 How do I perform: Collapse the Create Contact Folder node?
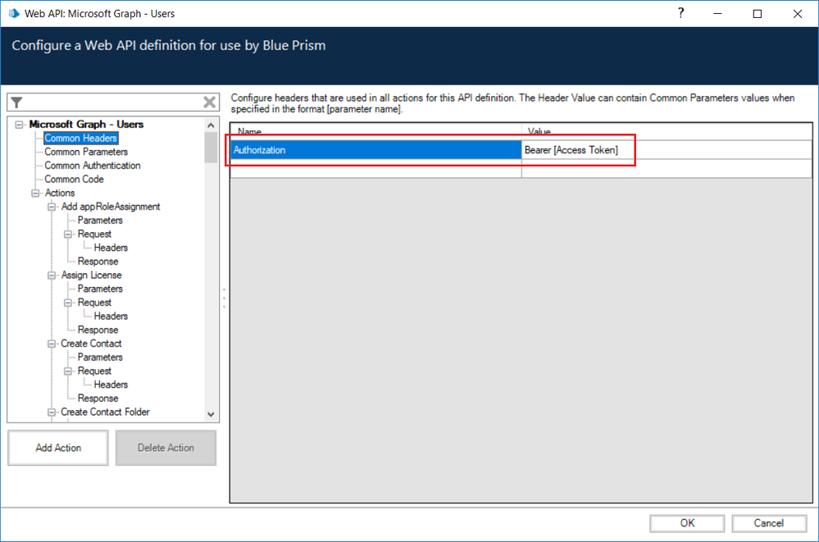pos(52,412)
